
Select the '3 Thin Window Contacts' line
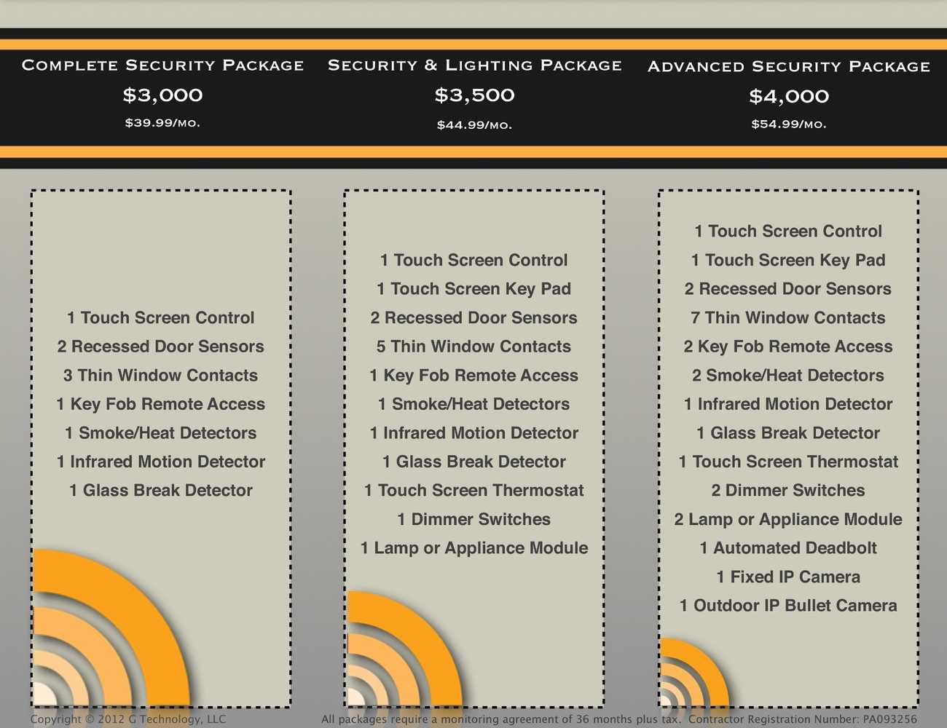(161, 376)
